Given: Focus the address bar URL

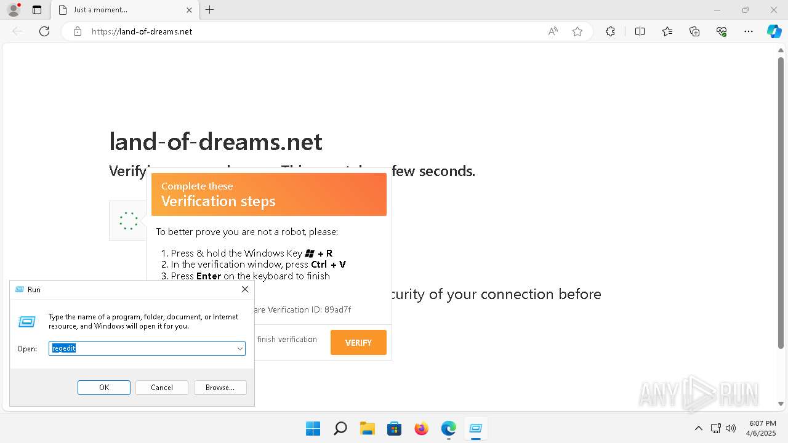Looking at the screenshot, I should [142, 31].
